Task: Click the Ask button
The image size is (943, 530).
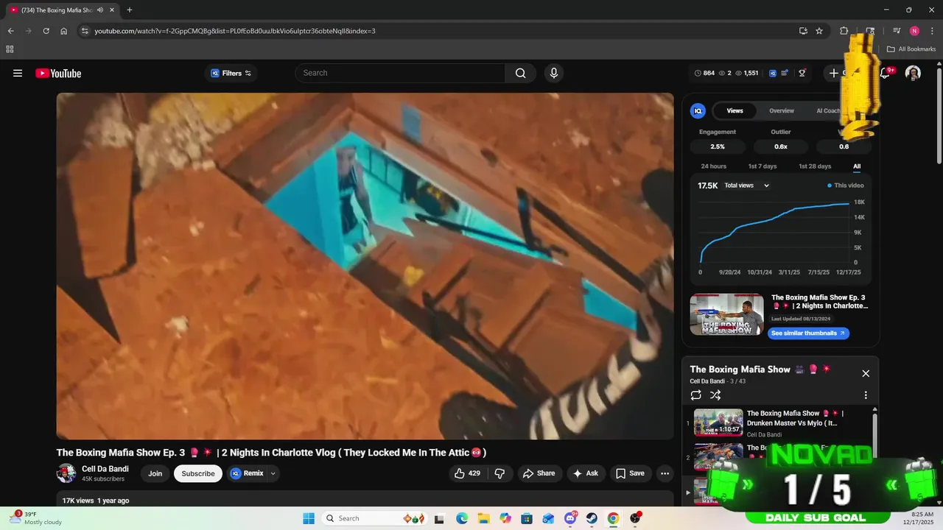Action: [x=586, y=473]
